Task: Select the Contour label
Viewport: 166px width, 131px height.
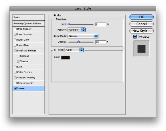Action: coord(24,56)
